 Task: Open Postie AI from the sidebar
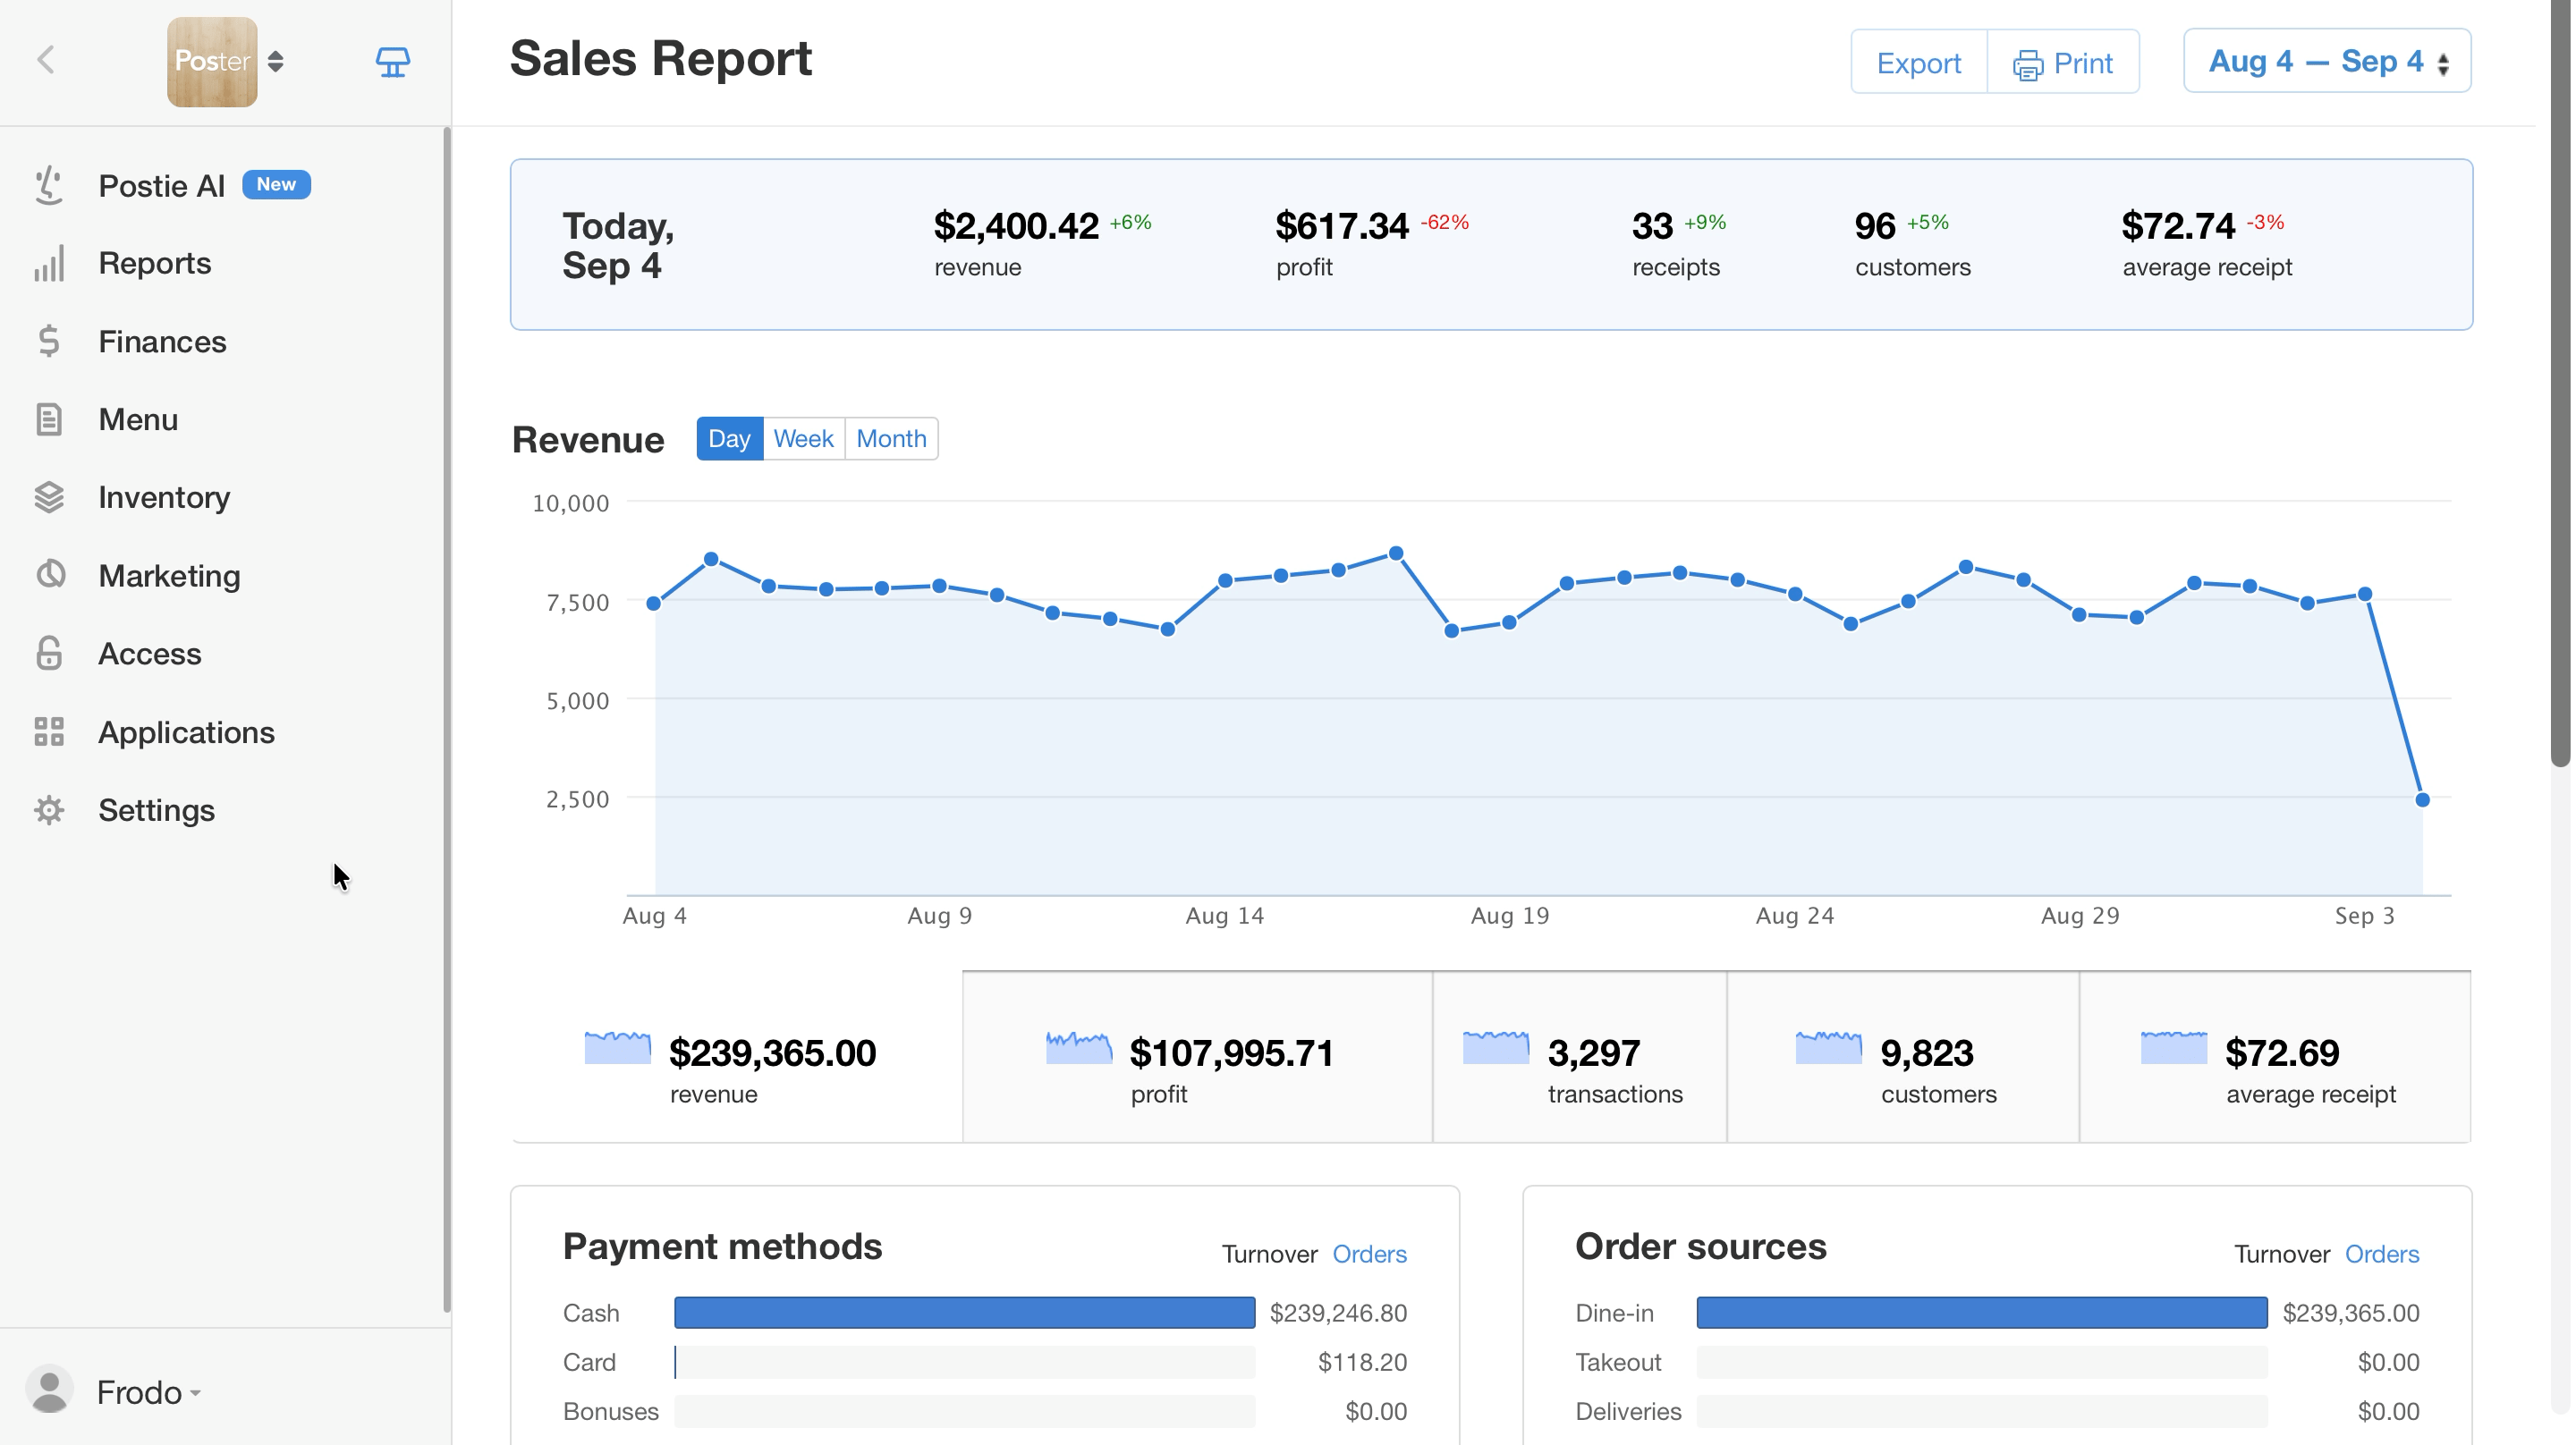tap(161, 185)
